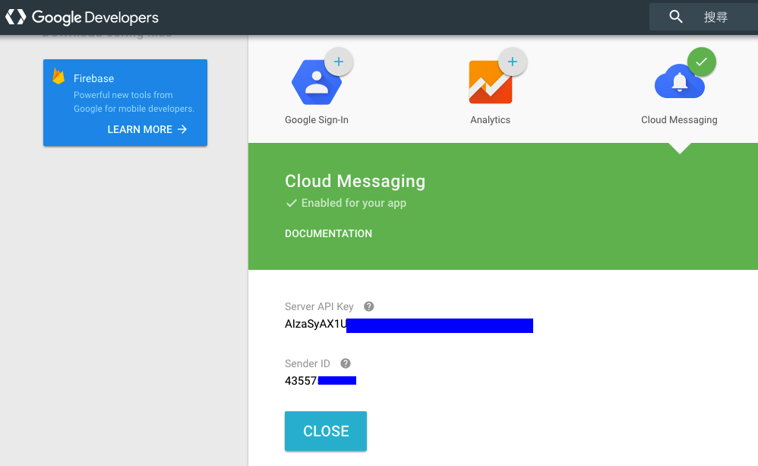Click the Firebase description text
The width and height of the screenshot is (758, 466).
point(134,102)
